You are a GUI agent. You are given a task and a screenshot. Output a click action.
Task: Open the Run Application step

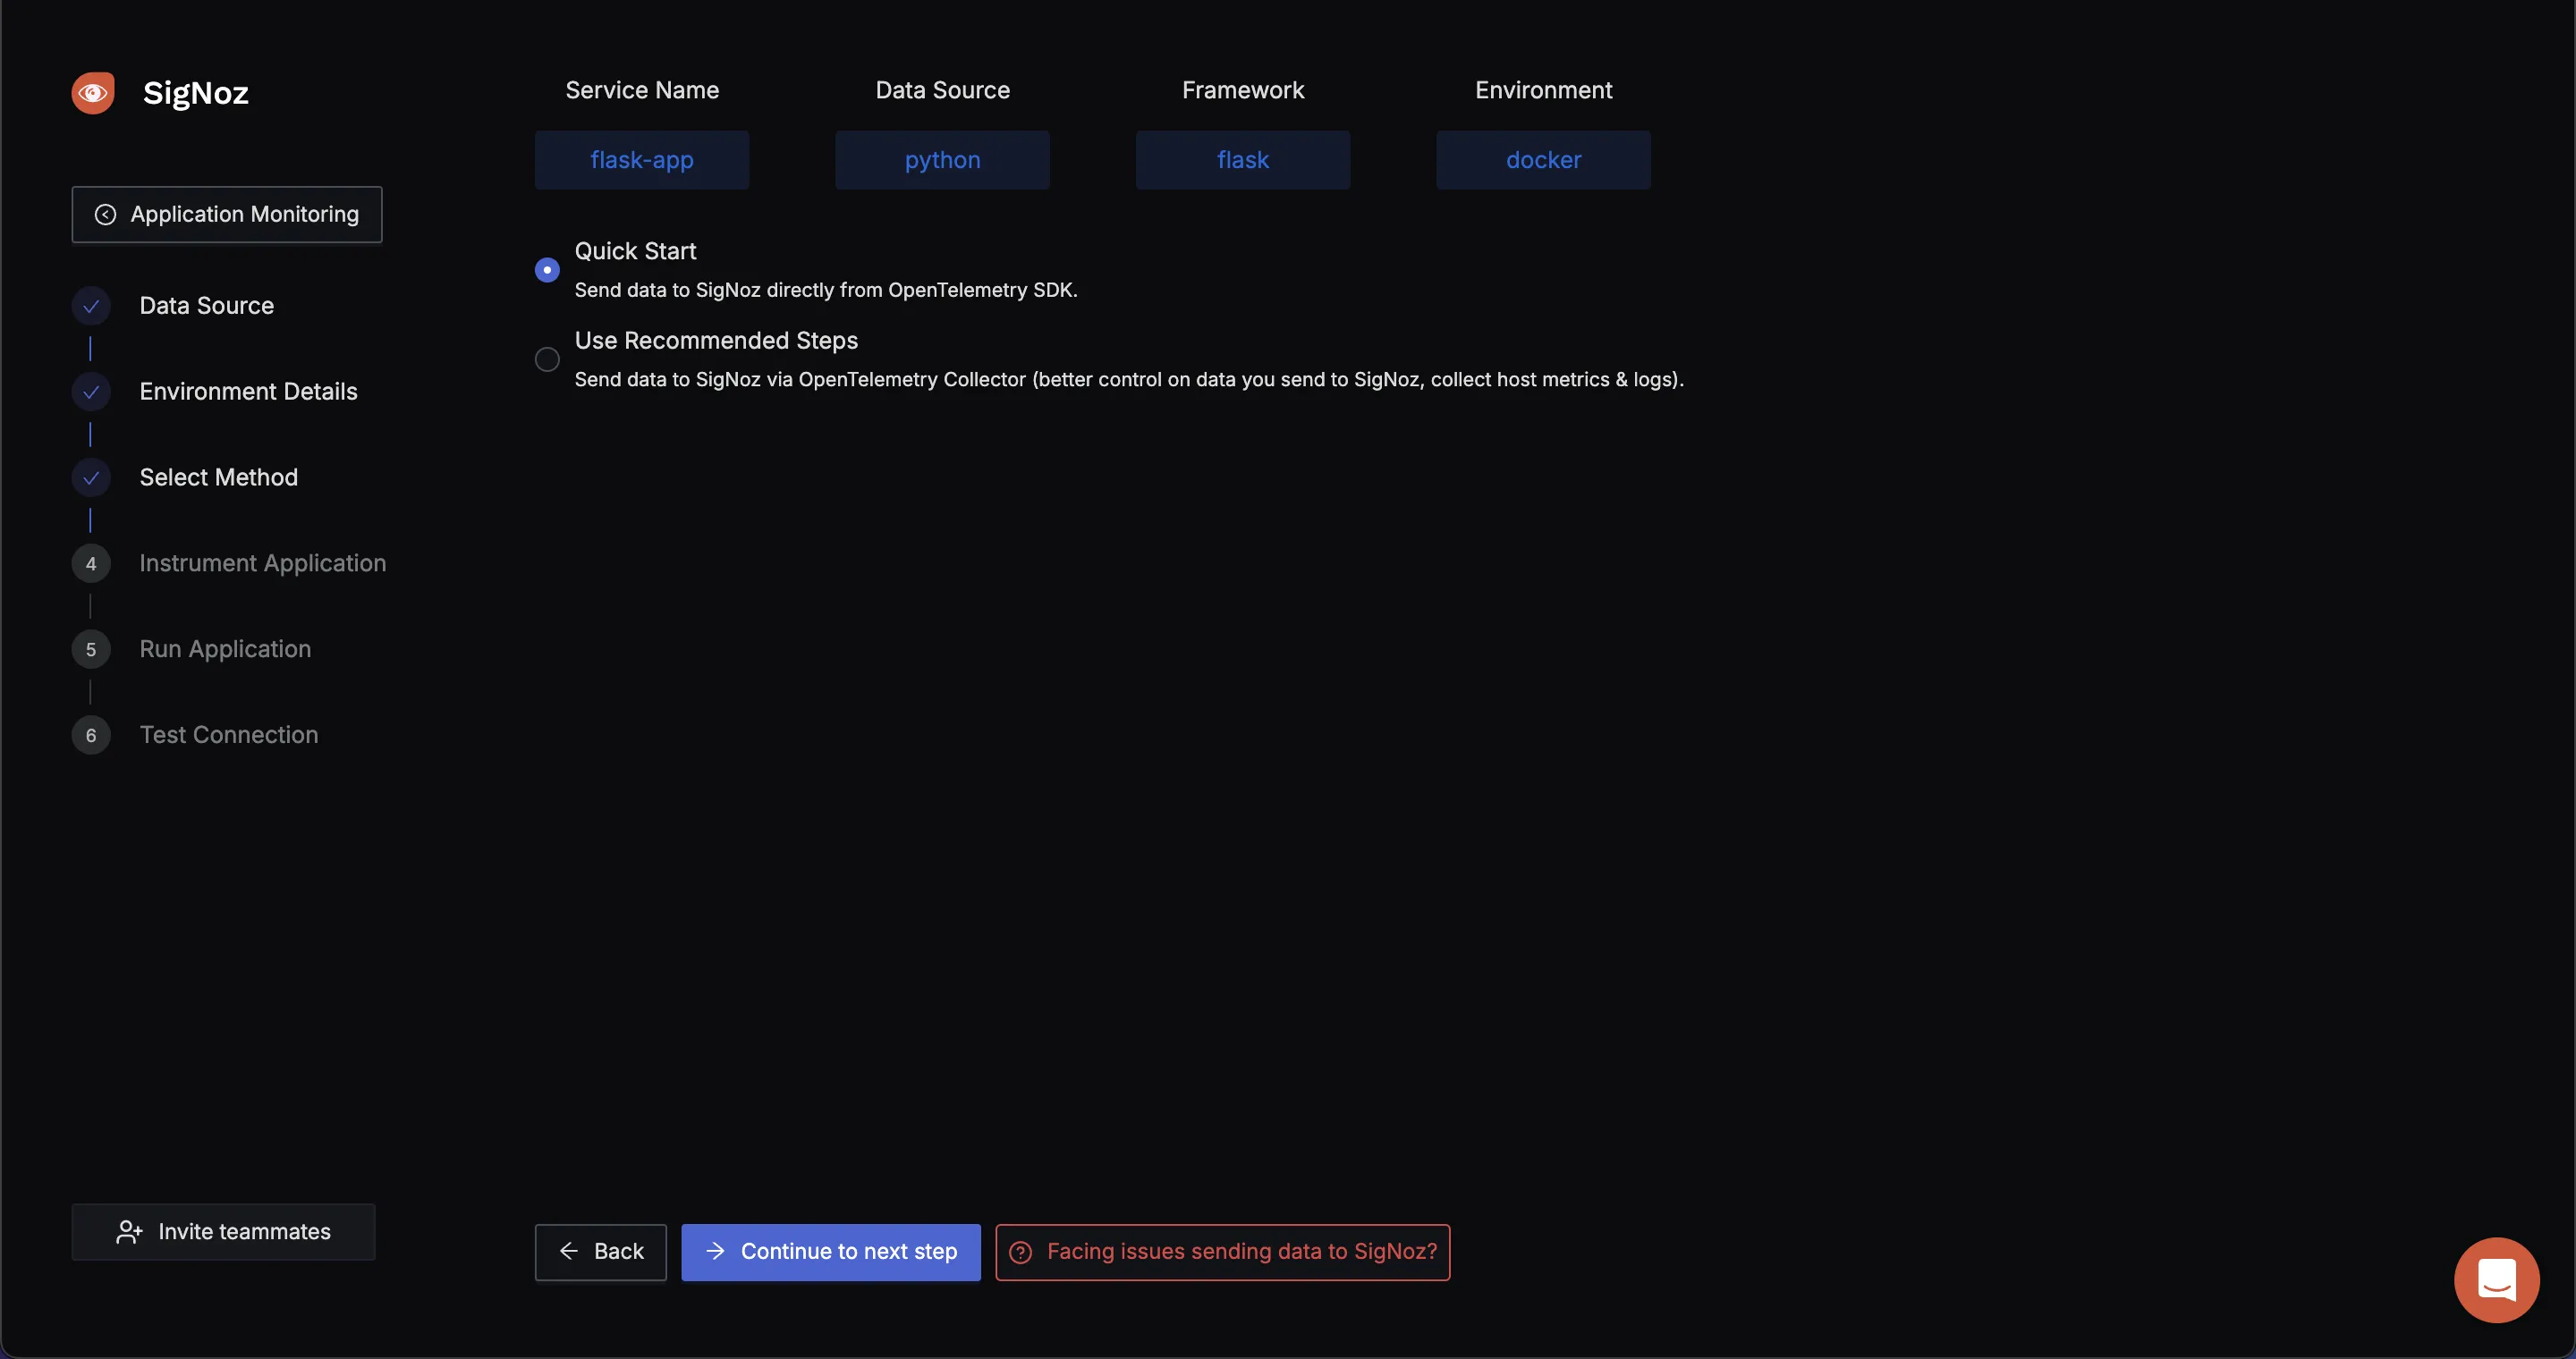[x=226, y=649]
